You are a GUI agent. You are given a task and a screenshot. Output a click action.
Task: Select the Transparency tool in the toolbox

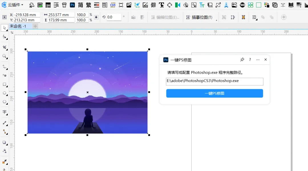pyautogui.click(x=5, y=151)
